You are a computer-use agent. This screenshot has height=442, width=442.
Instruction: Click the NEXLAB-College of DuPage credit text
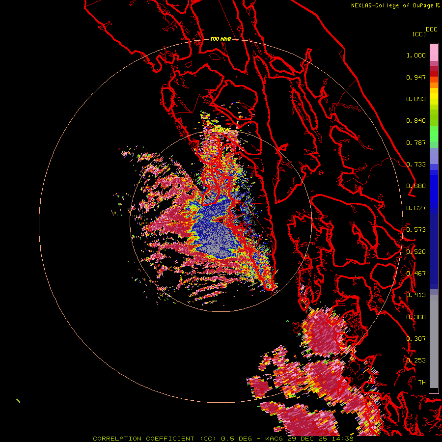tap(392, 5)
